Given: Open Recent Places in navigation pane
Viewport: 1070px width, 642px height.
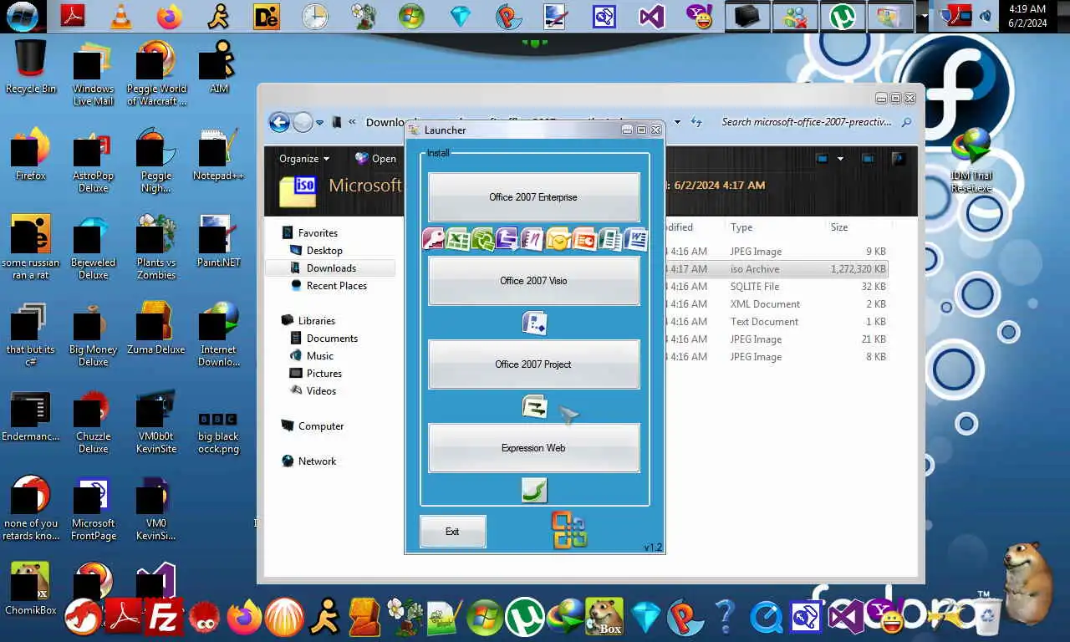Looking at the screenshot, I should click(x=337, y=286).
